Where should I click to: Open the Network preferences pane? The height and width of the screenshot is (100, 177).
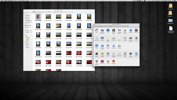(x=108, y=46)
